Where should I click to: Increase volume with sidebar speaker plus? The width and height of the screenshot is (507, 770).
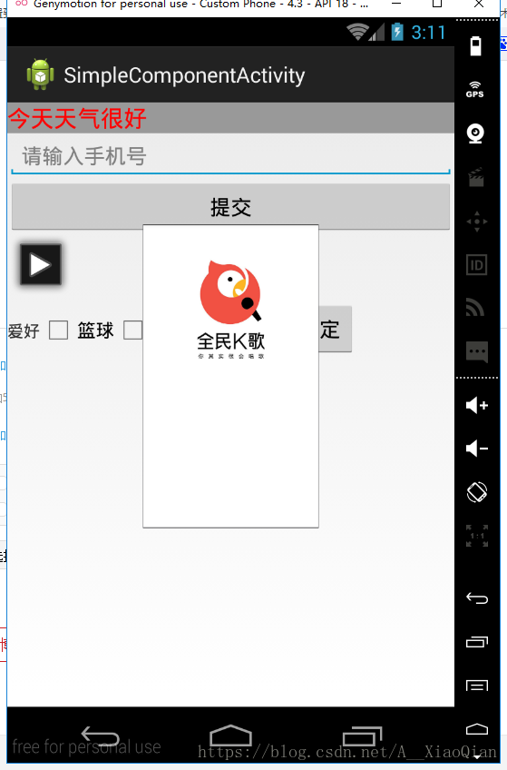[x=476, y=405]
